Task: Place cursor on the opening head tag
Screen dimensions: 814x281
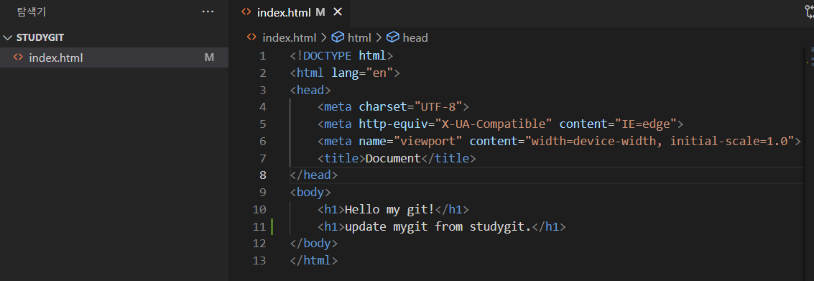Action: point(310,90)
